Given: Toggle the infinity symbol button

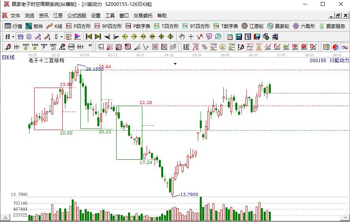Looking at the screenshot, I should [x=344, y=47].
